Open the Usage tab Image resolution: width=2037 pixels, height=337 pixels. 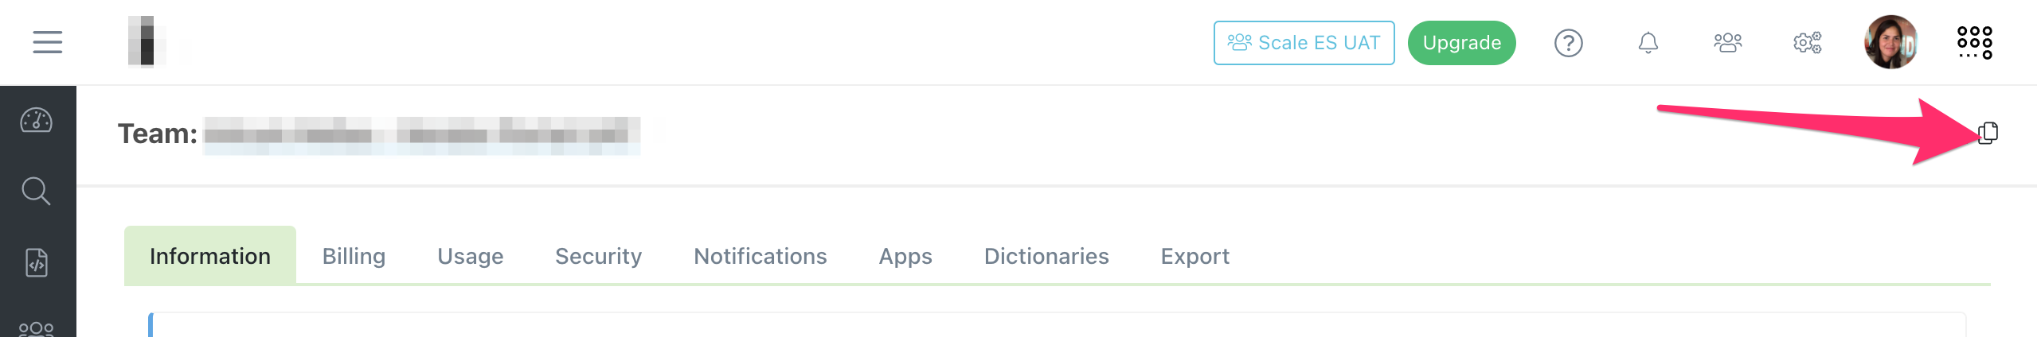(470, 256)
